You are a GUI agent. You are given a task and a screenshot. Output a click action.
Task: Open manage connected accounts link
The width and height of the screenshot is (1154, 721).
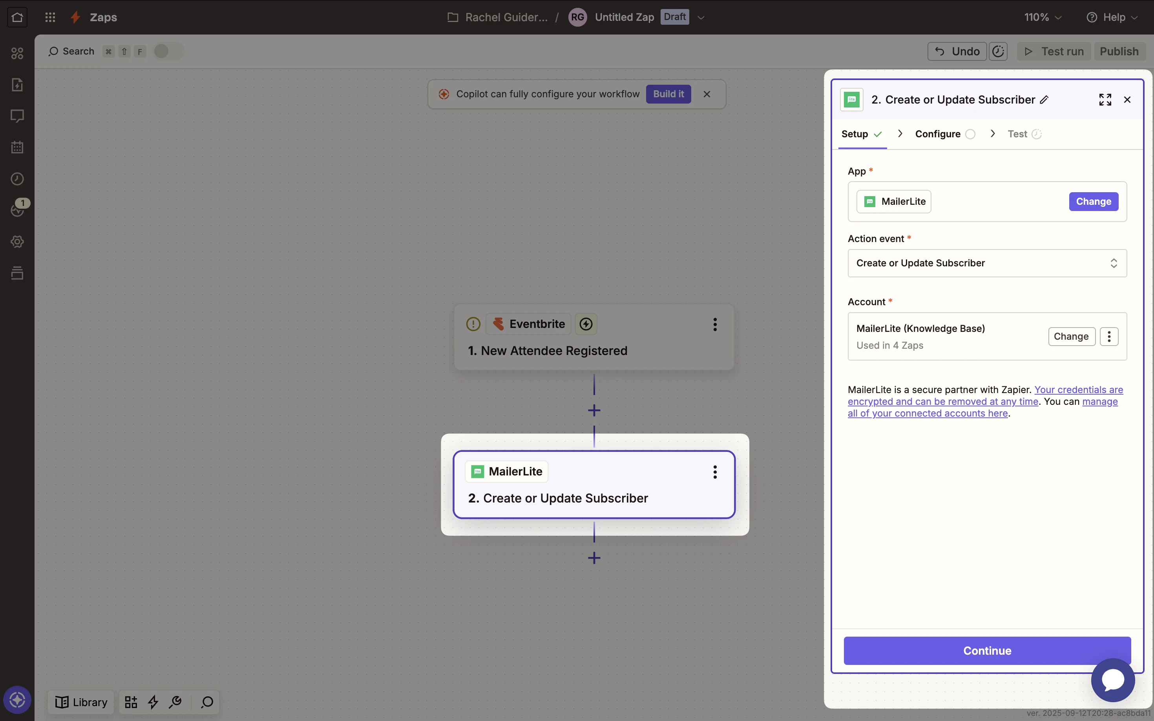pyautogui.click(x=983, y=407)
